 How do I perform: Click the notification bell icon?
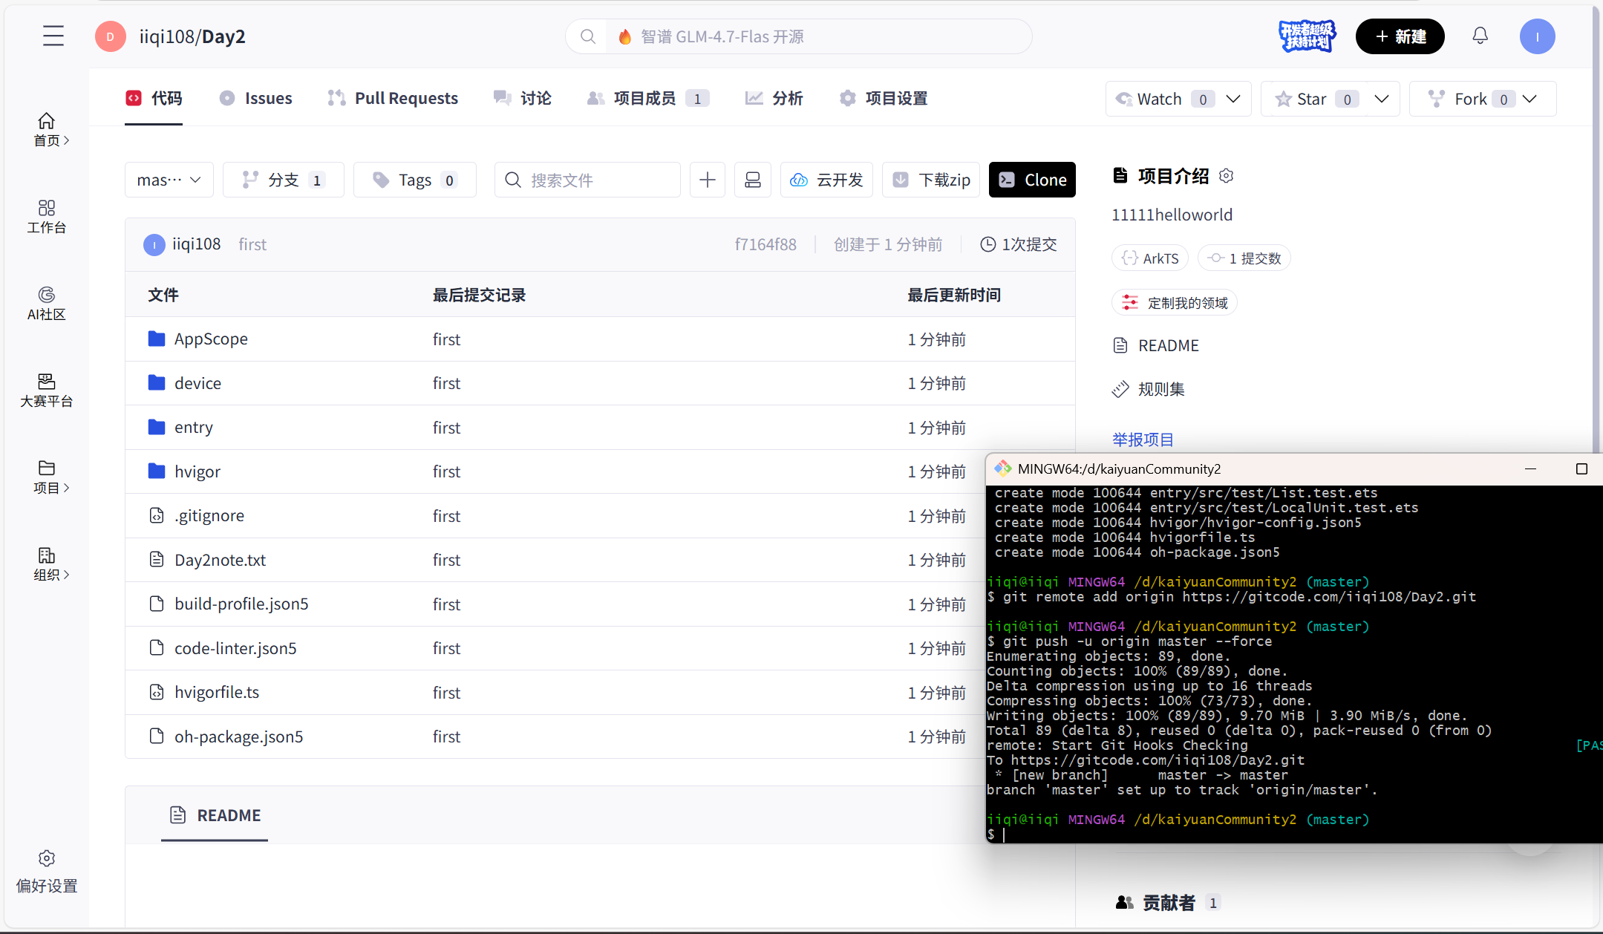click(1480, 36)
